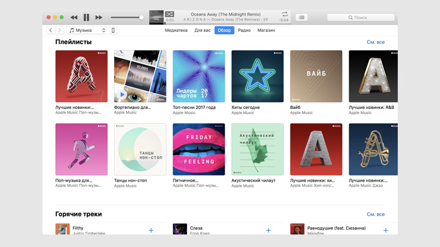
Task: Open the brick A хип-хоп playlist cover
Action: 316,149
